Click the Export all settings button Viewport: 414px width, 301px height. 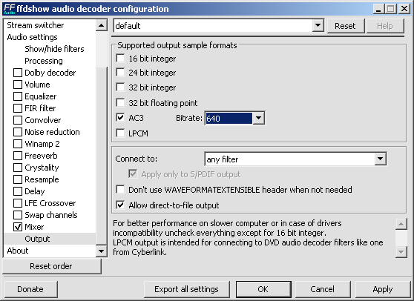point(186,289)
